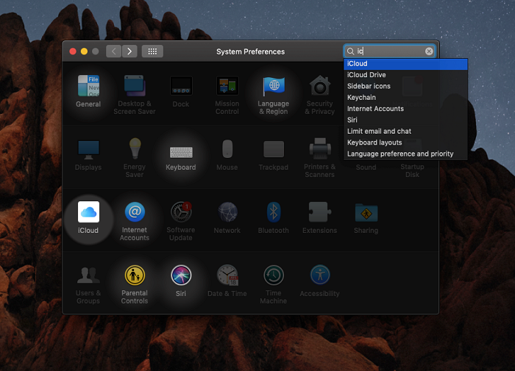The image size is (515, 371).
Task: Select Keychain from search results
Action: point(361,98)
